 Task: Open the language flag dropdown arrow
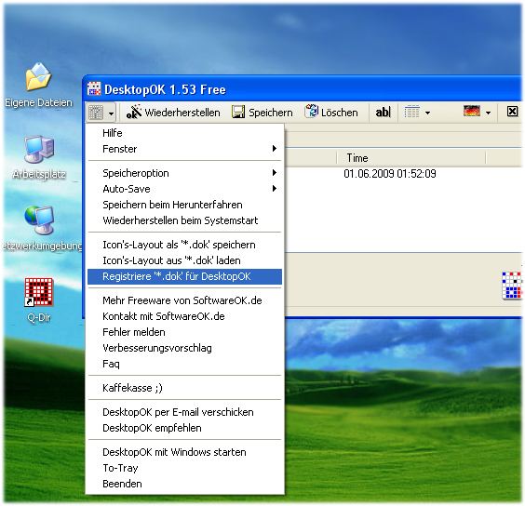pyautogui.click(x=488, y=113)
